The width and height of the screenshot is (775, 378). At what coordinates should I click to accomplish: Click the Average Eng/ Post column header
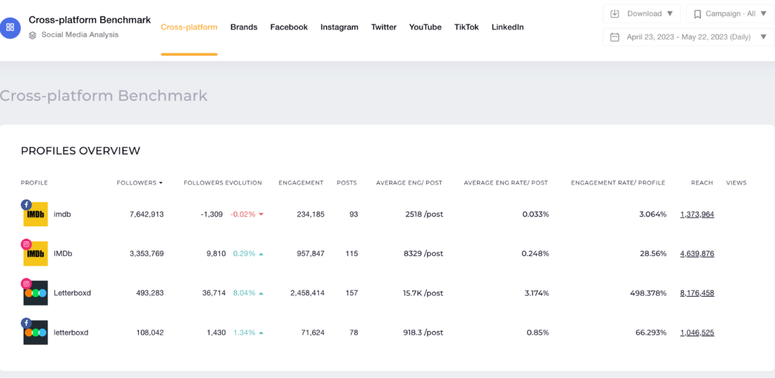(409, 182)
